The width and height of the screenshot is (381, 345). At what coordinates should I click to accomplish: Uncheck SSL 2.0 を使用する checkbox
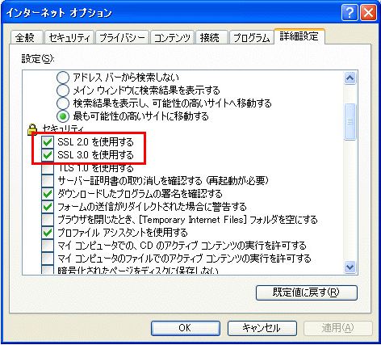(x=48, y=141)
